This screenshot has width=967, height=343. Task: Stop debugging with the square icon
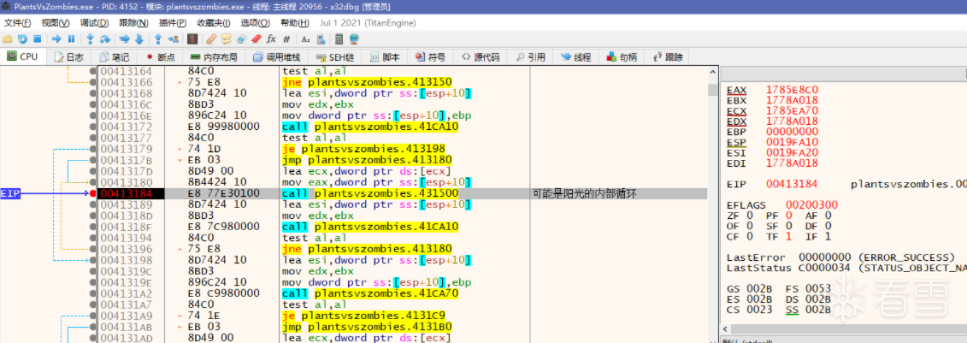(37, 38)
